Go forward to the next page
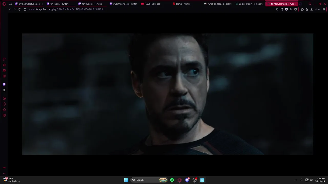The image size is (328, 184). [15, 9]
